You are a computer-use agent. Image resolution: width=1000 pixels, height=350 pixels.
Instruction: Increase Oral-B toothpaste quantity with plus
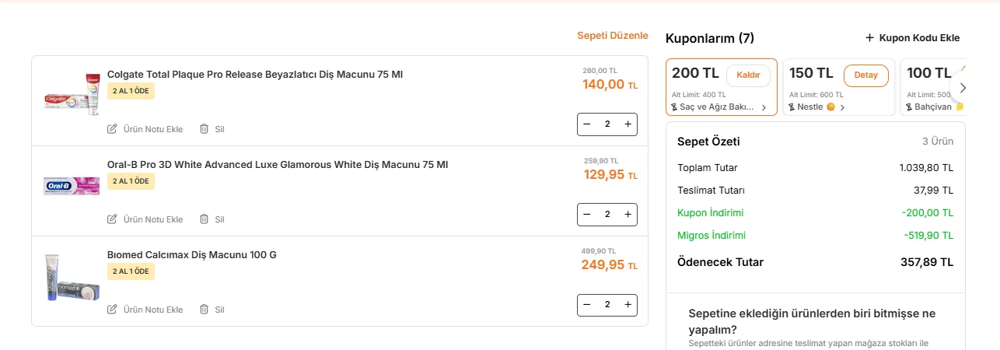(628, 215)
